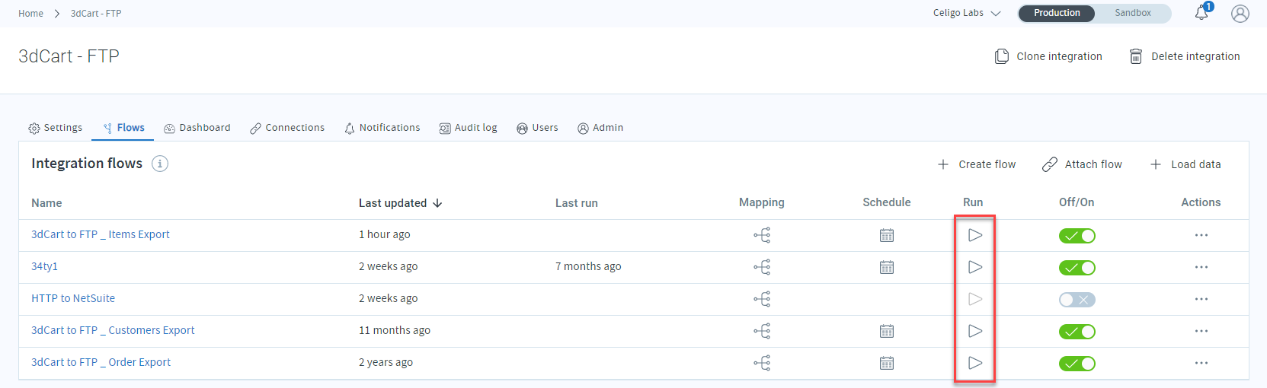Open schedule for 3dCart to FTP _ Order Export
The image size is (1267, 388).
(887, 363)
